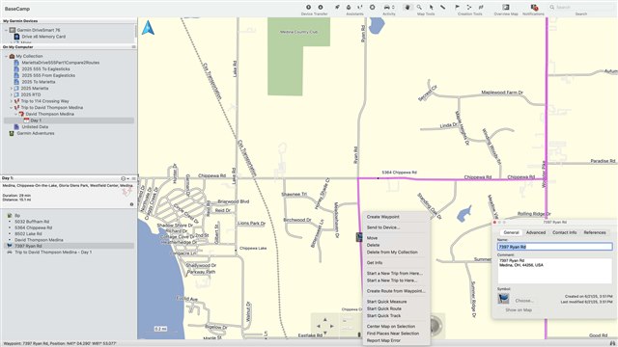Collapse the Trip to David Thompson Medina folder
Viewport: 618px width, 347px height.
(11, 107)
